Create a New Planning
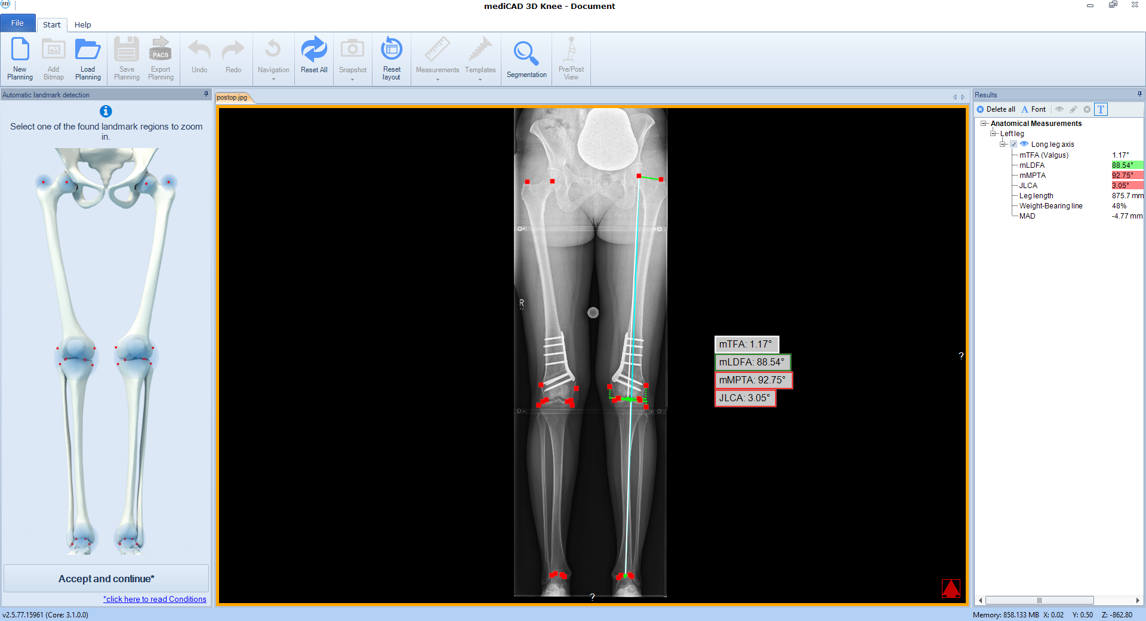 (20, 58)
